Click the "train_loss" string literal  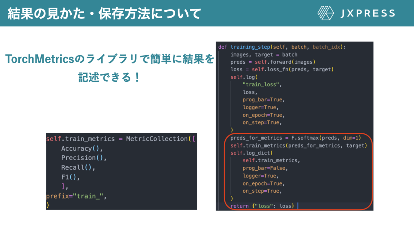coord(260,85)
